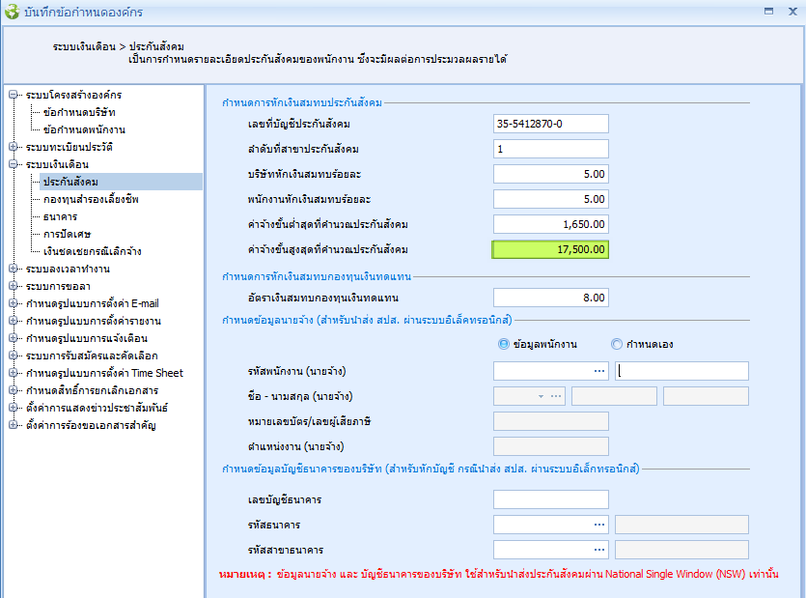Image resolution: width=806 pixels, height=598 pixels.
Task: Click the highlighted green maximum wage field
Action: [x=550, y=249]
